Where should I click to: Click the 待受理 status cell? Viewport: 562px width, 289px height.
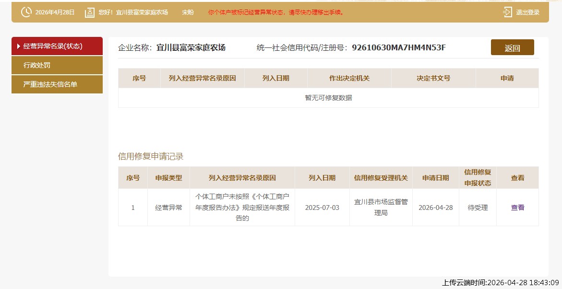478,208
